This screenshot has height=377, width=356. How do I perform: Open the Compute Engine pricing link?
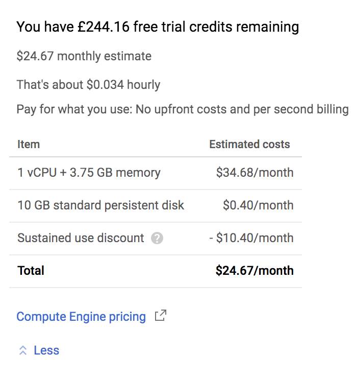81,317
